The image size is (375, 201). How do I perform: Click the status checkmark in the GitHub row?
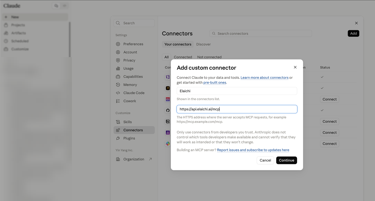click(322, 110)
